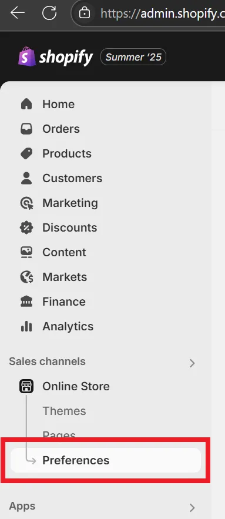Image resolution: width=225 pixels, height=519 pixels.
Task: Select the Markets globe icon
Action: coord(26,277)
